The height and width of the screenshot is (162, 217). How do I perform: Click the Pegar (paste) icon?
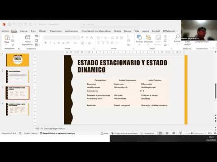7,37
